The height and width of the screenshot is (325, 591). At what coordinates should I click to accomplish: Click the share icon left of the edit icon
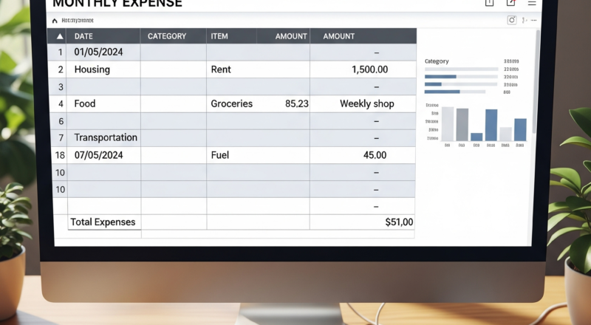489,3
